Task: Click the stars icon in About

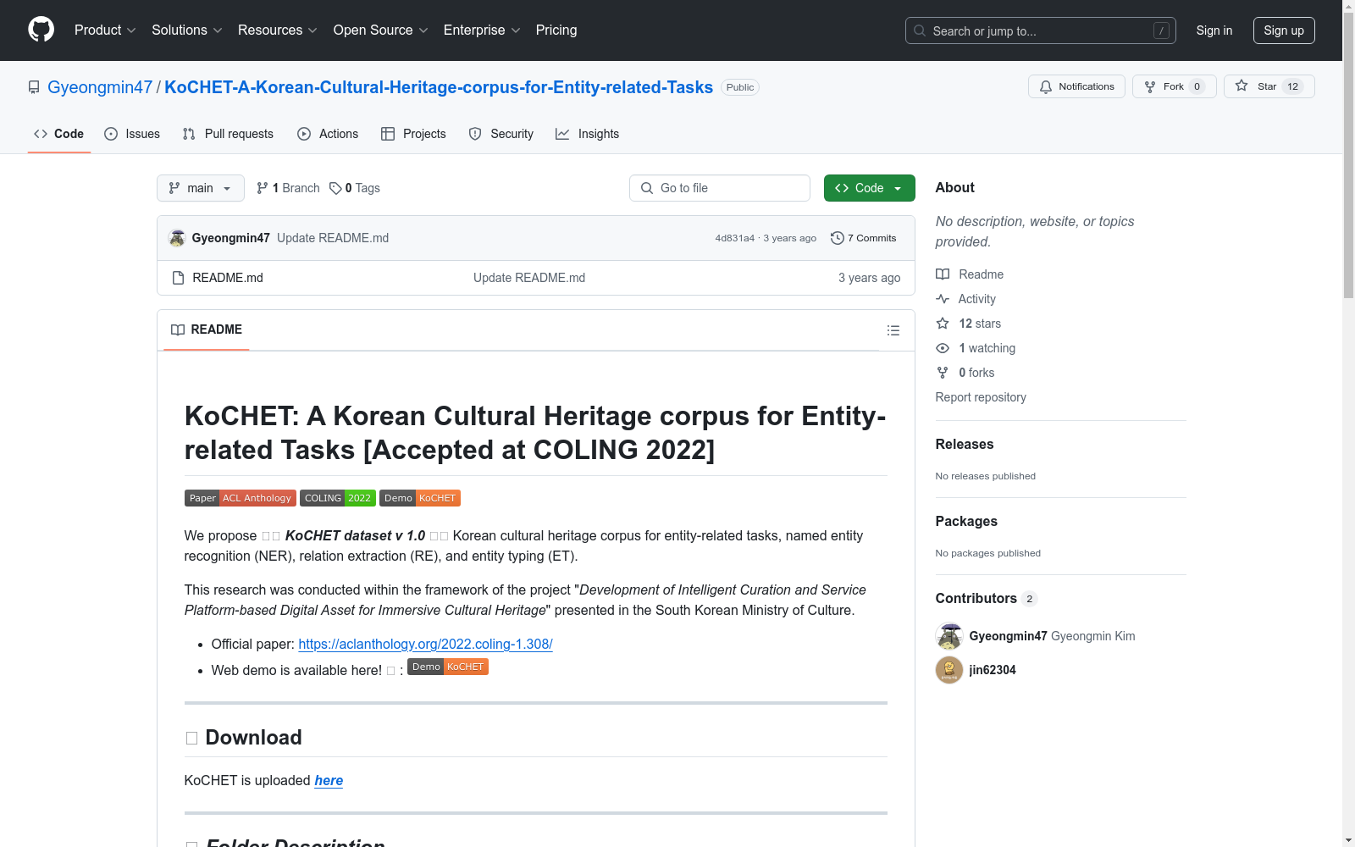Action: click(943, 324)
